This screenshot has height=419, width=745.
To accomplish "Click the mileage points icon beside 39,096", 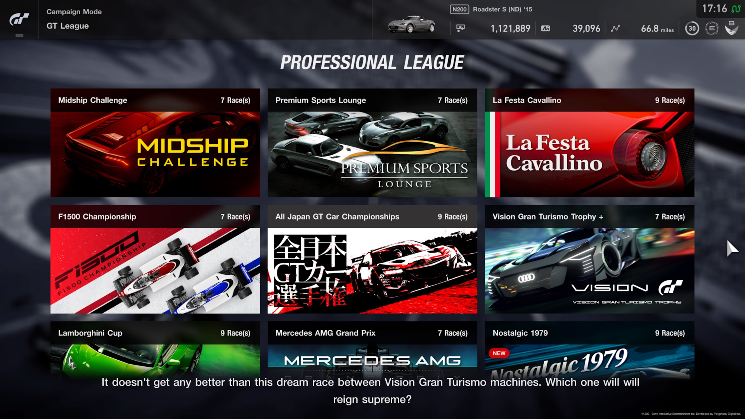I will click(546, 28).
